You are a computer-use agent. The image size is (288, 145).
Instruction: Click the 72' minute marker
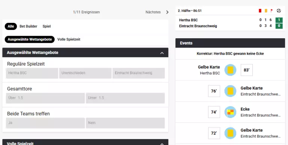214,133
